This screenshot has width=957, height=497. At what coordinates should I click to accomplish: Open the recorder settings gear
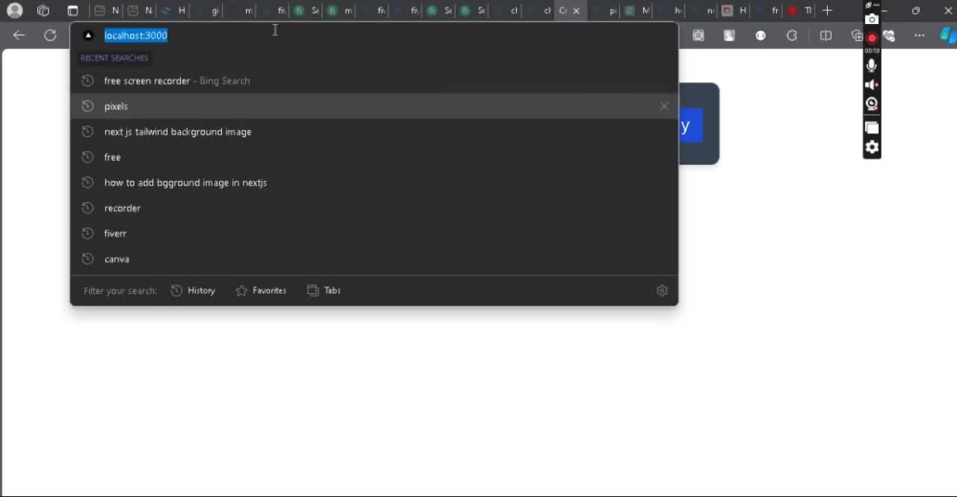872,147
